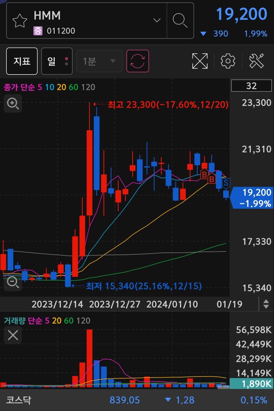Zoom out the chart with minus magnifier
Viewport: 274px width, 411px height.
point(13,282)
